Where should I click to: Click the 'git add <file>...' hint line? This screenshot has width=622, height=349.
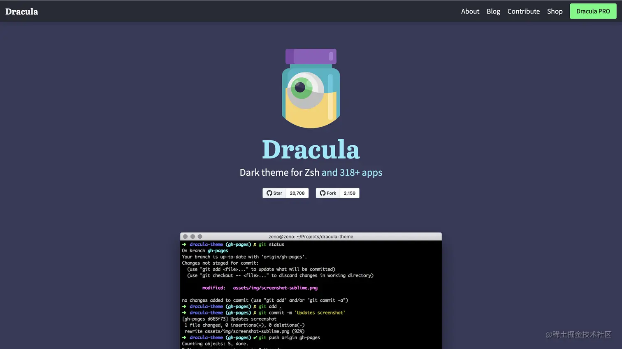261,269
